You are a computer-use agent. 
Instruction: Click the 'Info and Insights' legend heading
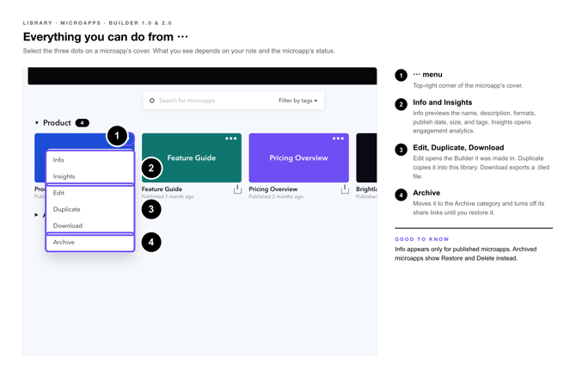pyautogui.click(x=443, y=102)
